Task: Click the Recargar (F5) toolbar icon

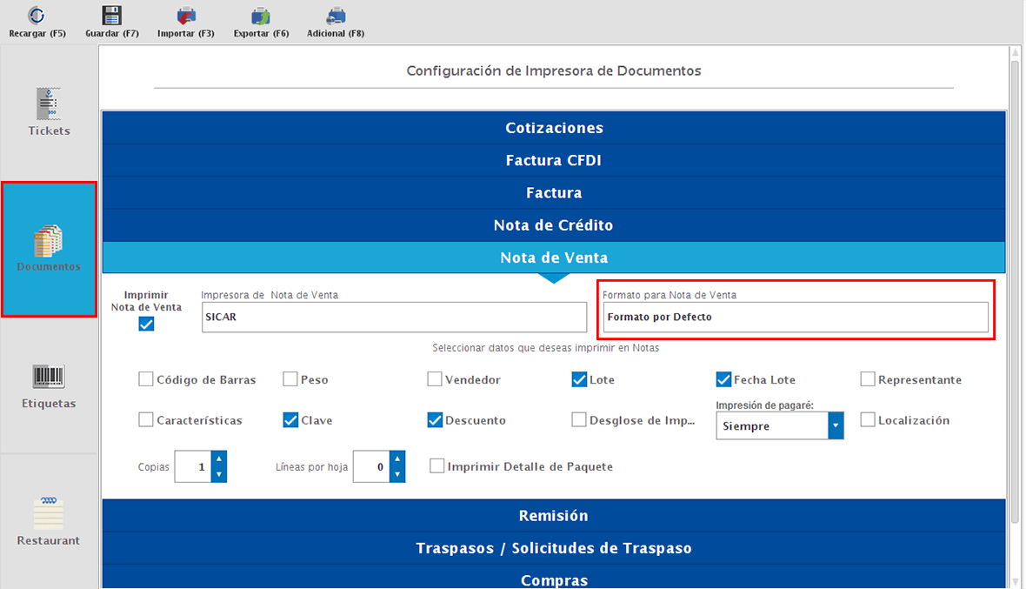Action: [36, 21]
